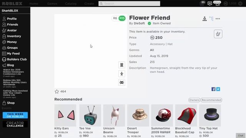Viewport: 246px width, 138px height.
Task: Click the Aug 15, 2019 updated date
Action: click(x=159, y=56)
